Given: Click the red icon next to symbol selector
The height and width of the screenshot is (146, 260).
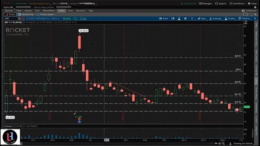Looking at the screenshot, I should pos(23,19).
